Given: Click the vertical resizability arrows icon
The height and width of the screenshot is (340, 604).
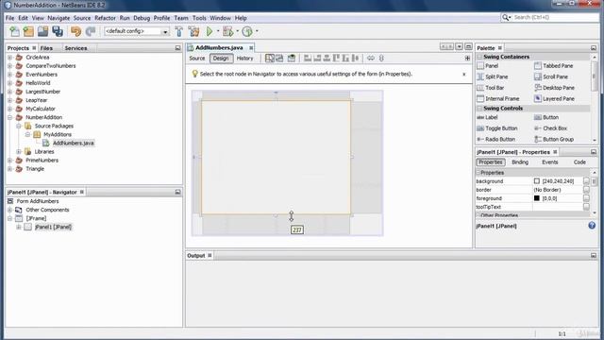Looking at the screenshot, I should (381, 59).
